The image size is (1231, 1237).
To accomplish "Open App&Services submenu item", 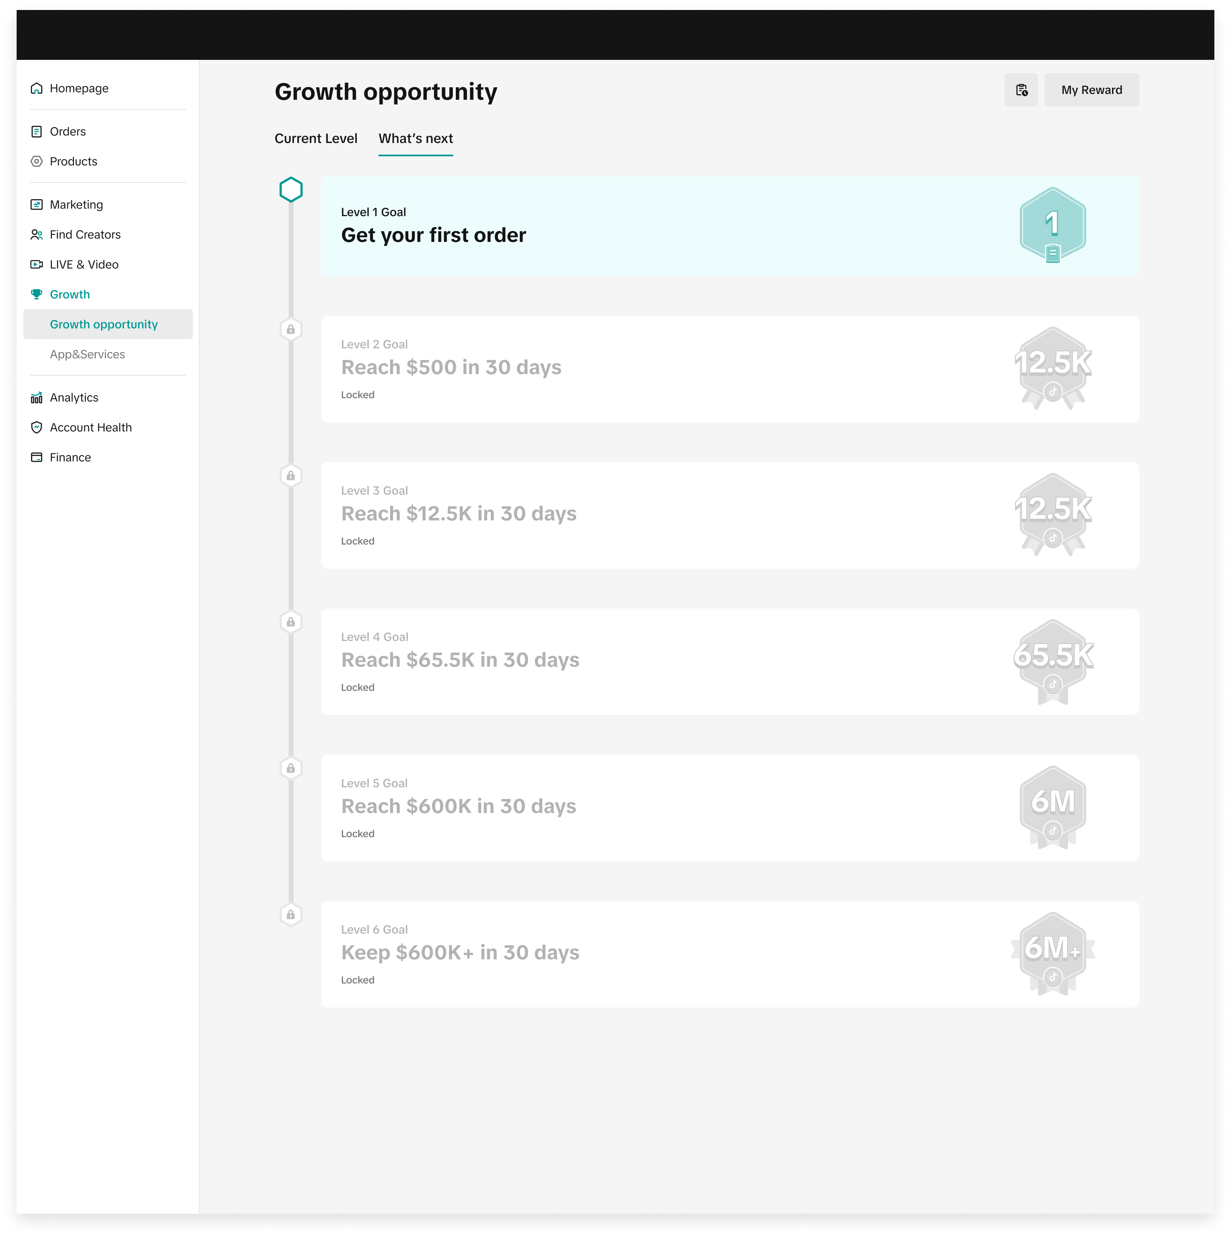I will pos(88,354).
